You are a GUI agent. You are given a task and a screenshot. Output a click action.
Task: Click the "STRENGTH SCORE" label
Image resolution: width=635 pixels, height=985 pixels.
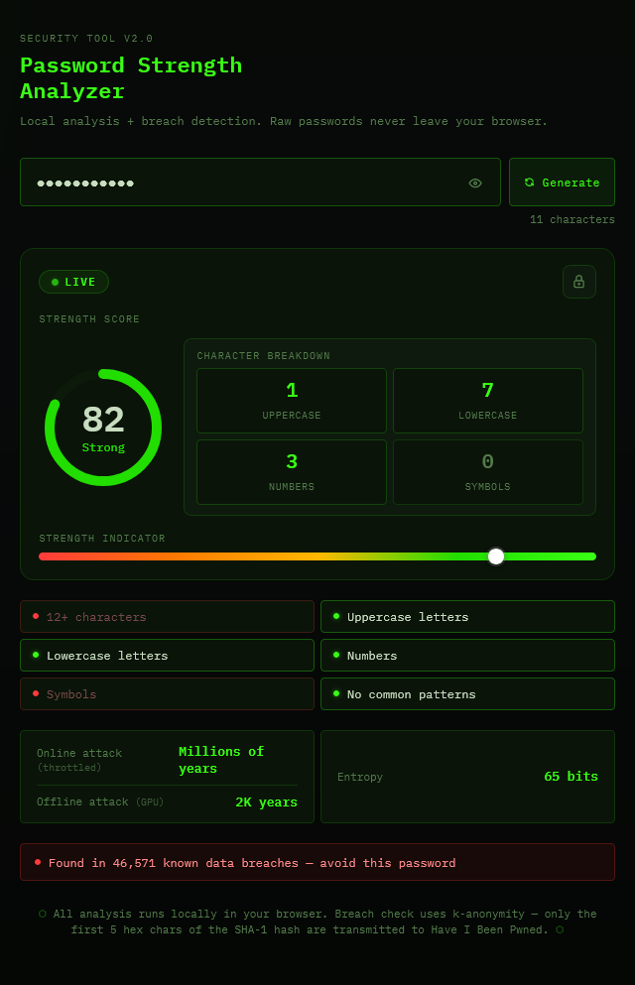pos(89,319)
